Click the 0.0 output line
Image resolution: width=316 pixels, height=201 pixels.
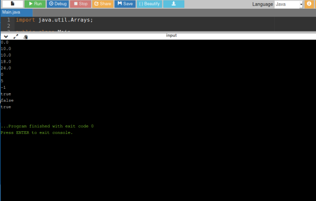coord(5,42)
